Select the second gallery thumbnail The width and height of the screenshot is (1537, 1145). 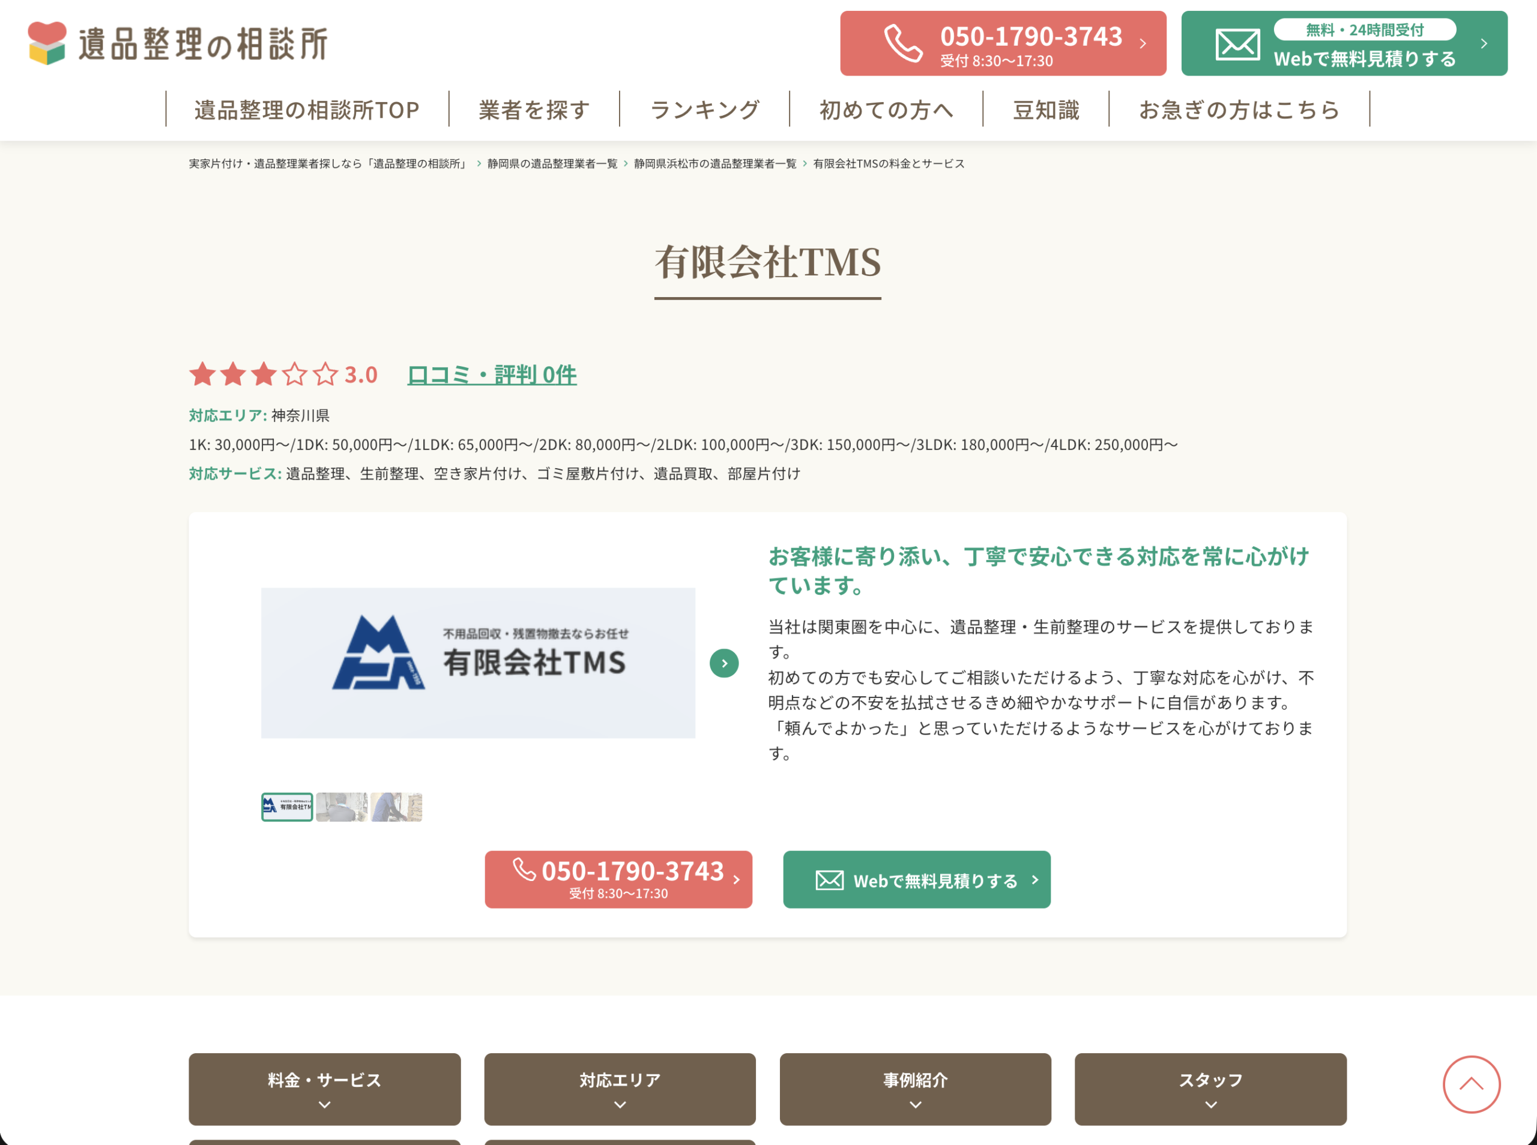tap(341, 807)
